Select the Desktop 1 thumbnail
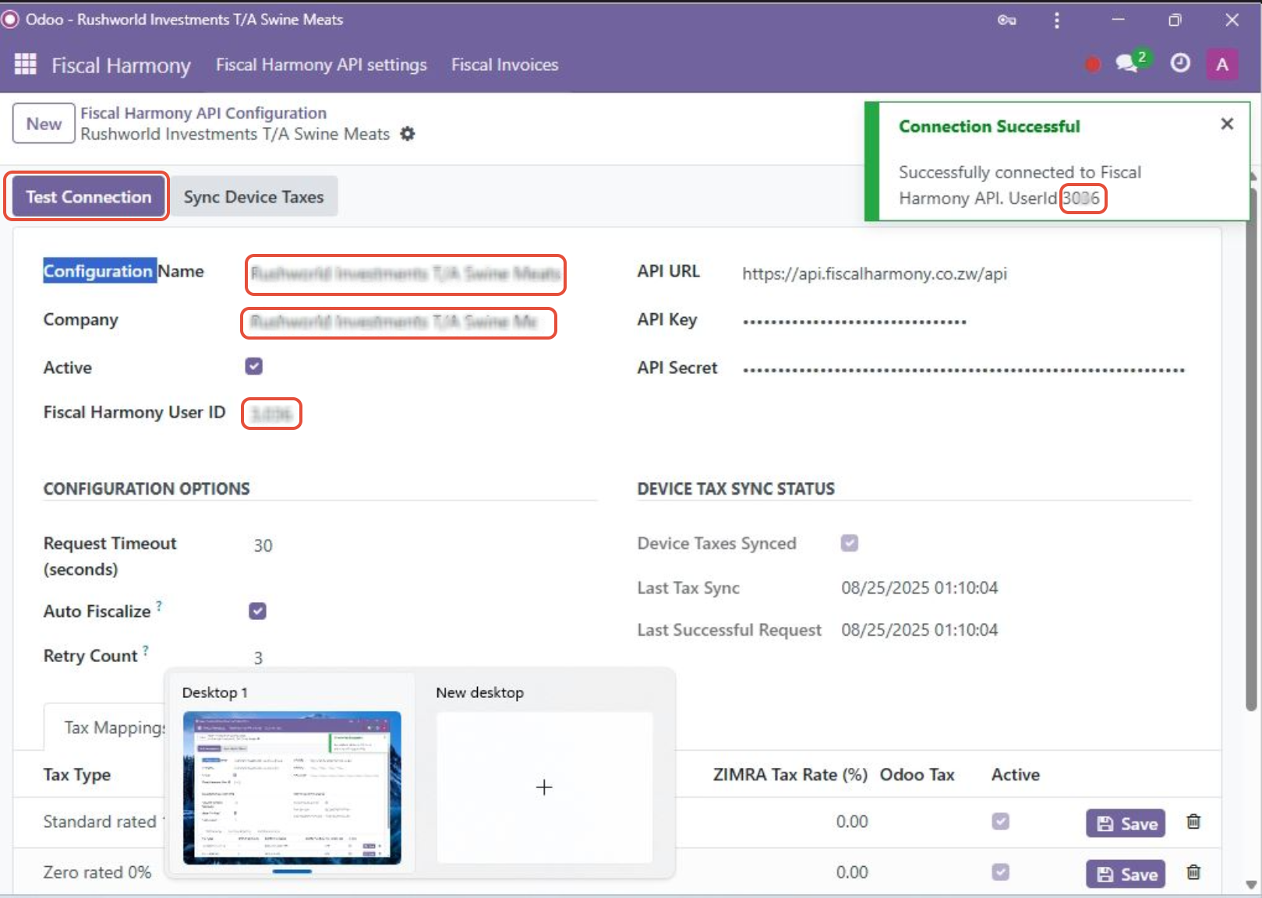This screenshot has width=1262, height=898. coord(292,787)
